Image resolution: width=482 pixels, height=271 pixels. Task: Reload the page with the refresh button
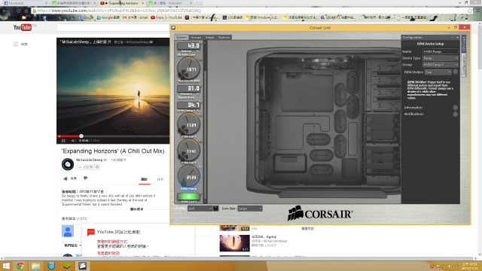[19, 11]
